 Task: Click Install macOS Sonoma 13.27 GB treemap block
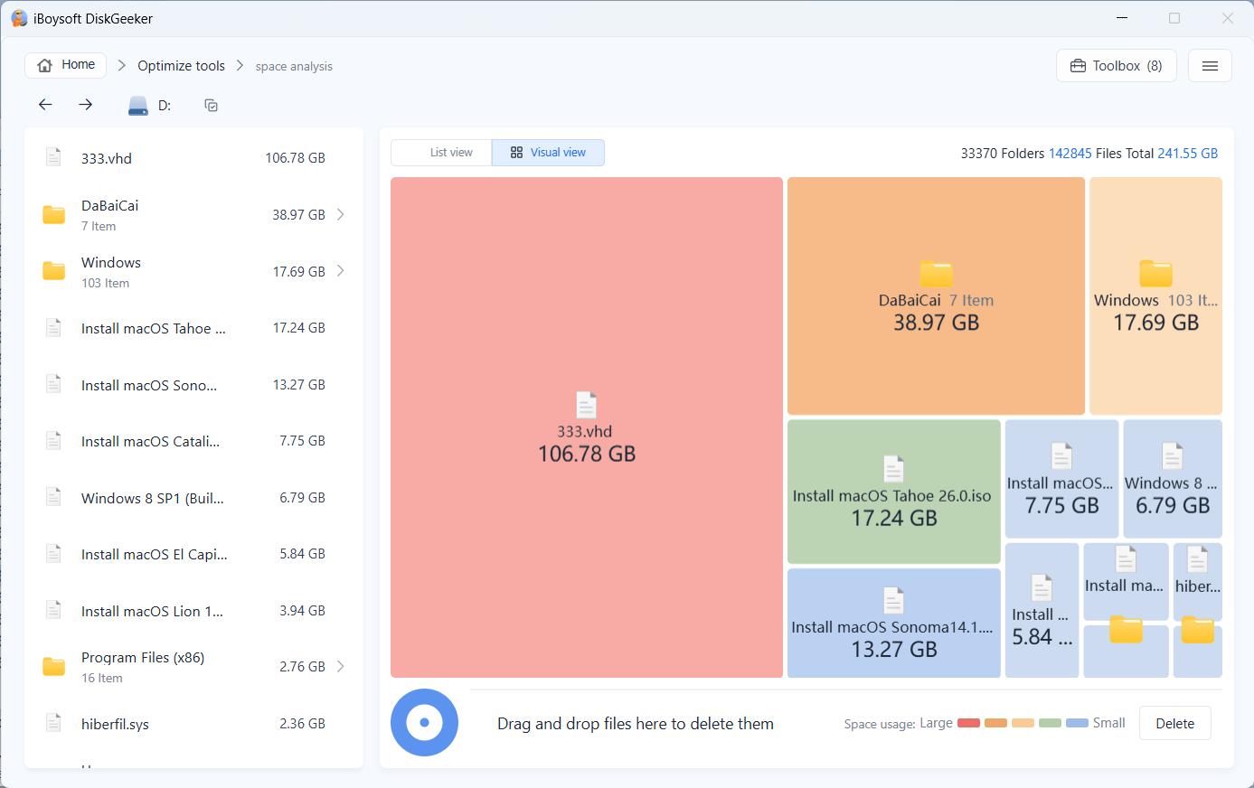tap(894, 623)
